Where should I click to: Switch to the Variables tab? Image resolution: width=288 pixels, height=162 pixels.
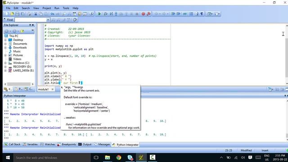pyautogui.click(x=30, y=144)
